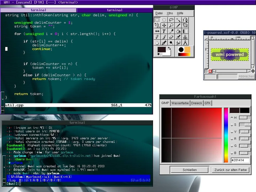Toggle quick mask on with red-square button
Viewport: 256px width, 192px height.
point(210,71)
